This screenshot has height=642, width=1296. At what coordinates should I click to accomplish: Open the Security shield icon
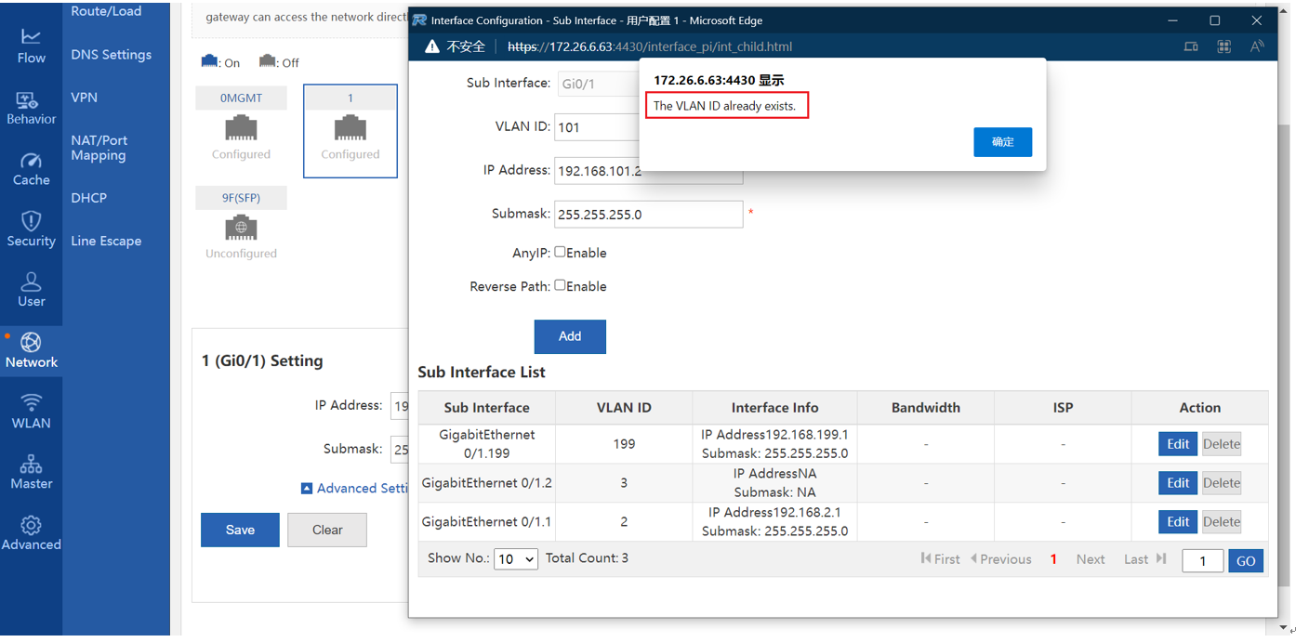(x=31, y=229)
